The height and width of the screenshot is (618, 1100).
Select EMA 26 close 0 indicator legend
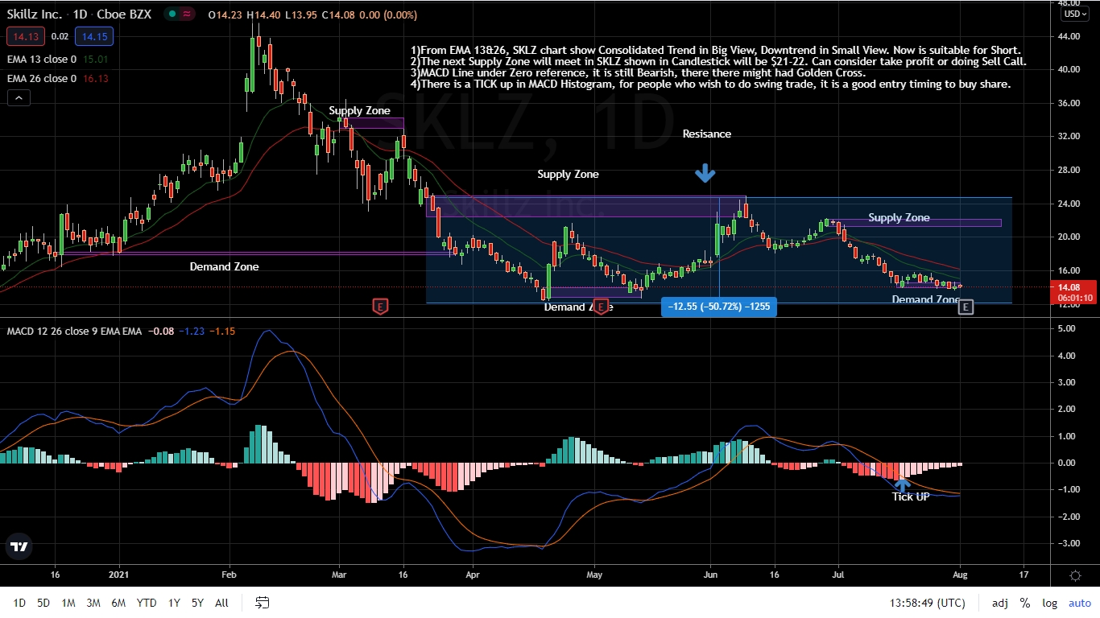41,78
